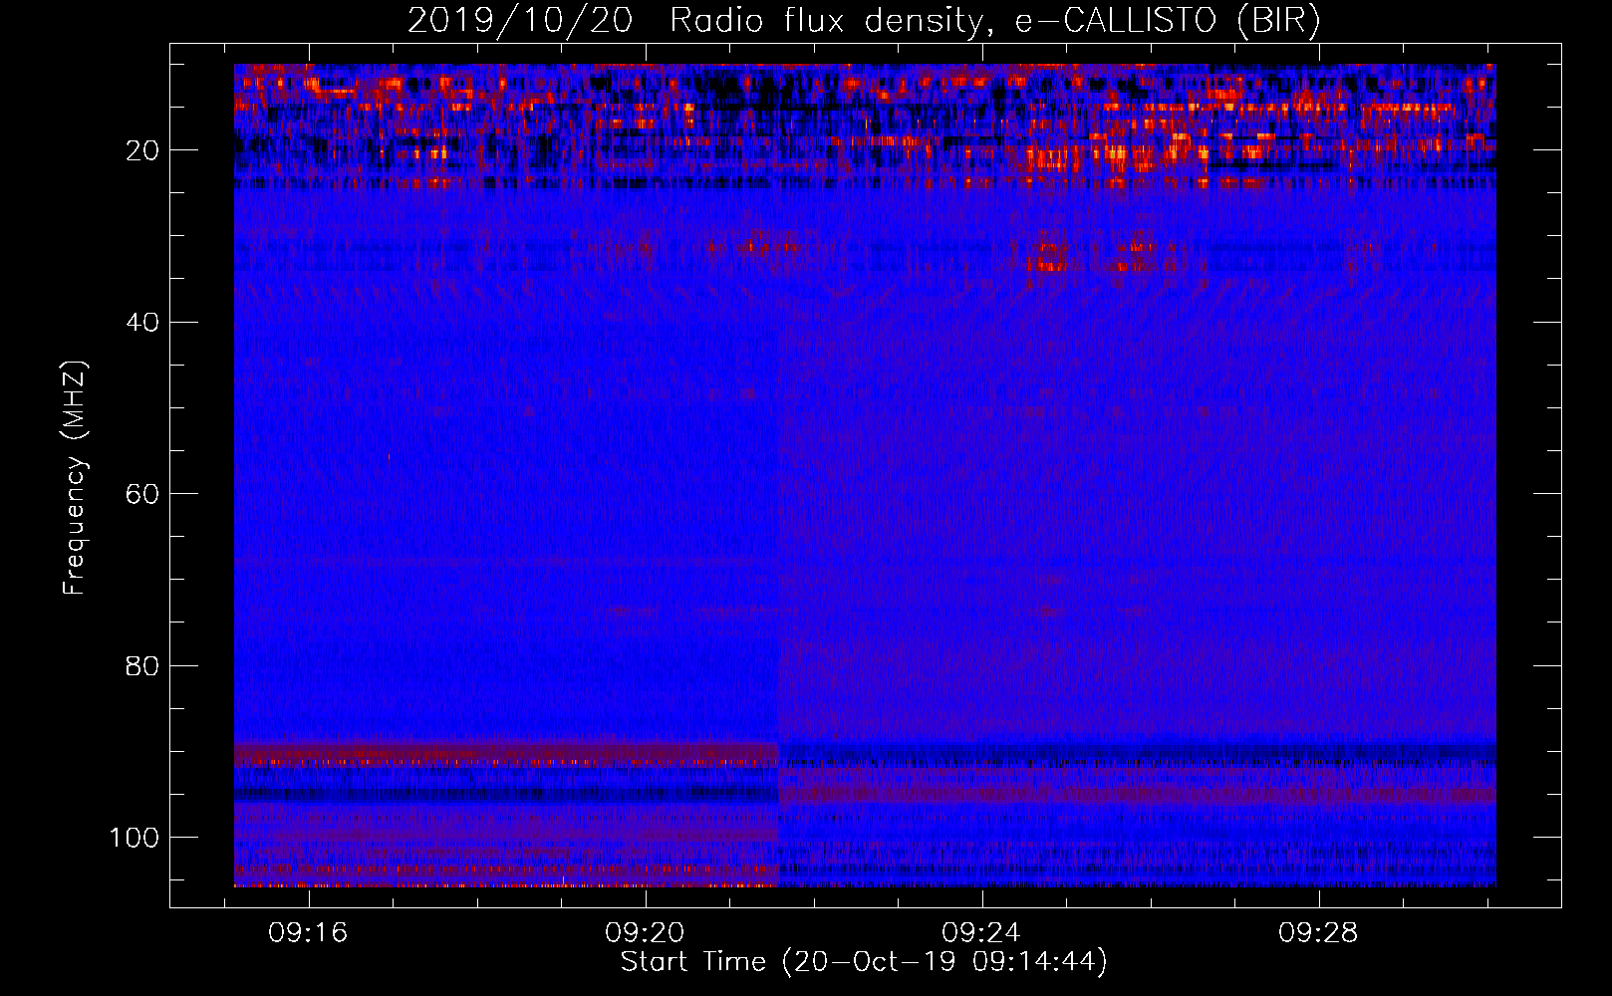Click the 09:24 time tick label
This screenshot has height=996, width=1612.
pos(981,933)
